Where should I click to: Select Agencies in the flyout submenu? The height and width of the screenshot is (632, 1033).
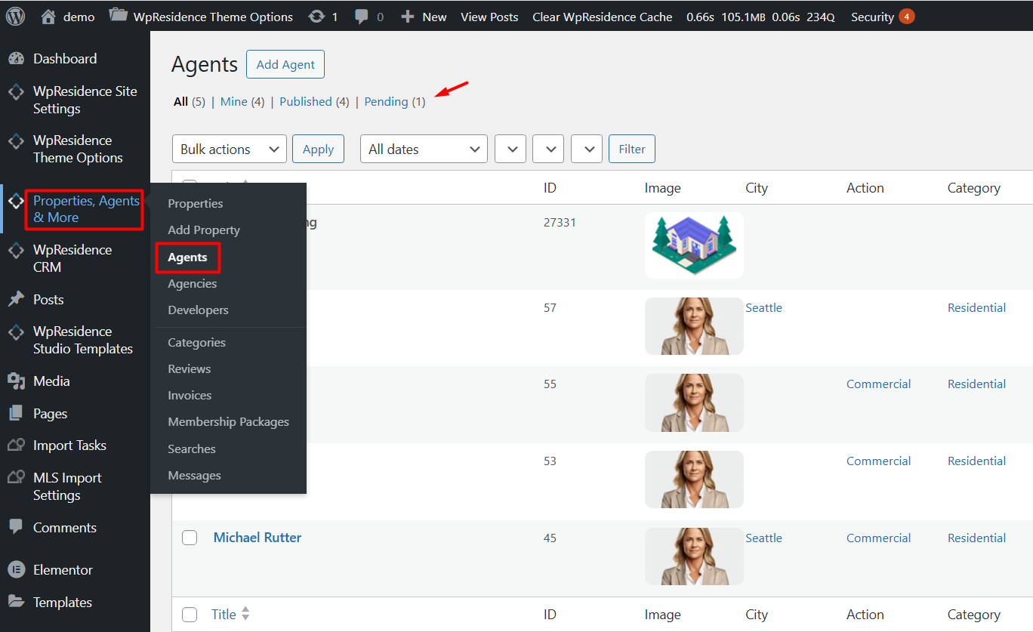[x=193, y=284]
